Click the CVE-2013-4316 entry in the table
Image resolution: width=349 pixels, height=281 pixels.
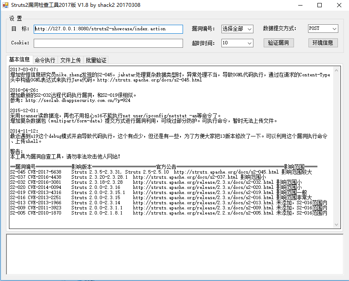click(44, 192)
